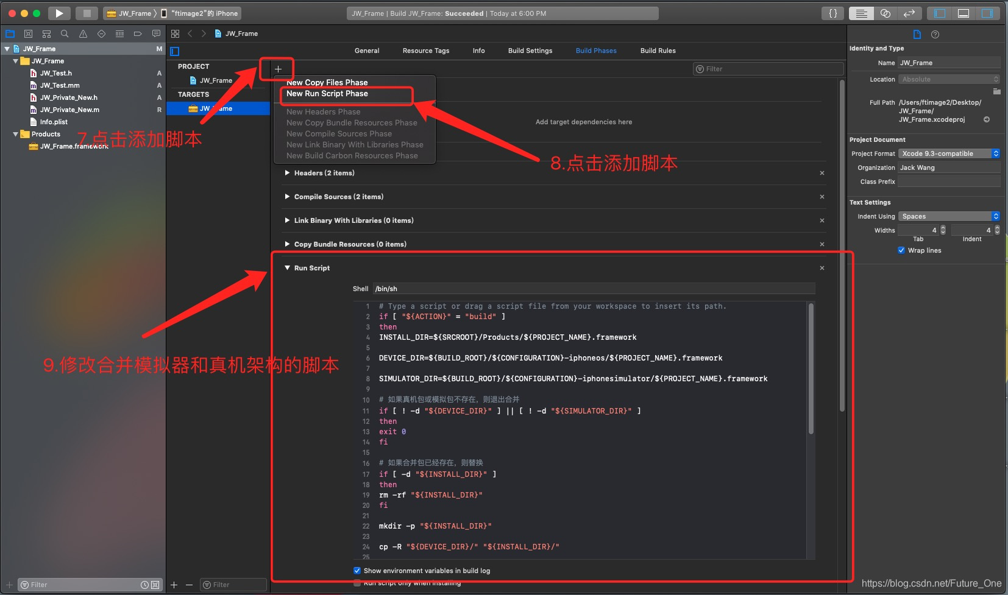Collapse the JW_Frame group folder
Viewport: 1008px width, 595px height.
[x=16, y=61]
